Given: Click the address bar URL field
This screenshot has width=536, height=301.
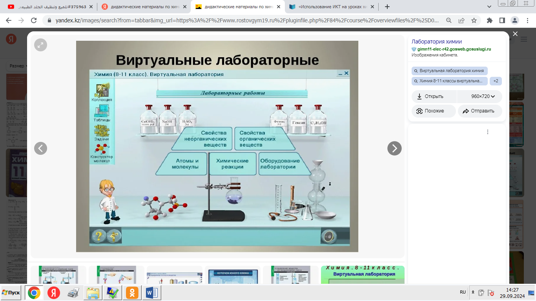Looking at the screenshot, I should pyautogui.click(x=247, y=20).
